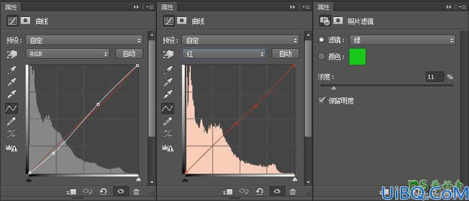469x201 pixels.
Task: Choose edit points curve tool in RGB curves panel
Action: [x=11, y=108]
